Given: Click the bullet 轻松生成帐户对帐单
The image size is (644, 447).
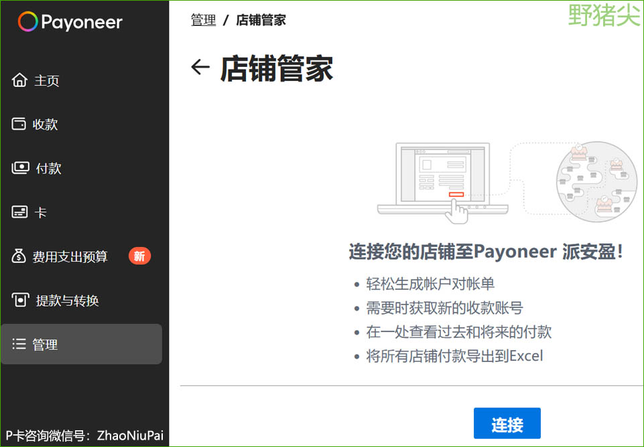Looking at the screenshot, I should pyautogui.click(x=430, y=284).
